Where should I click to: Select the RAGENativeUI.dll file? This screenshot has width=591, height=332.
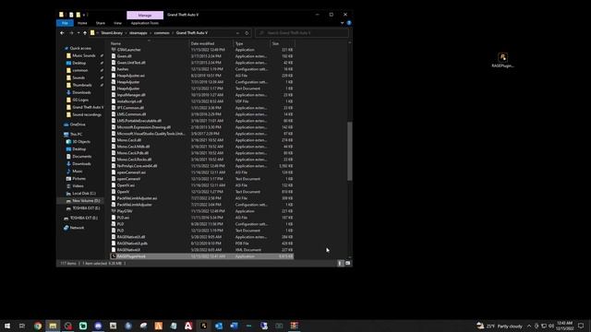[x=131, y=237]
